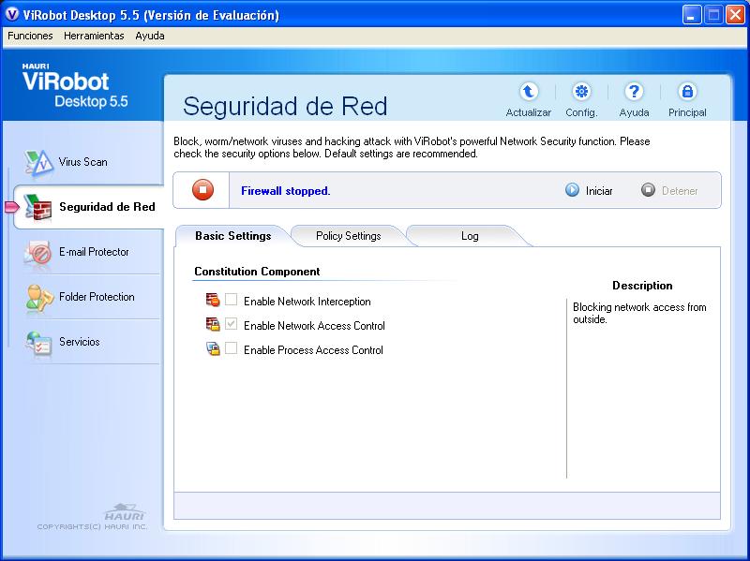
Task: Open Config. gear icon
Action: pos(581,91)
